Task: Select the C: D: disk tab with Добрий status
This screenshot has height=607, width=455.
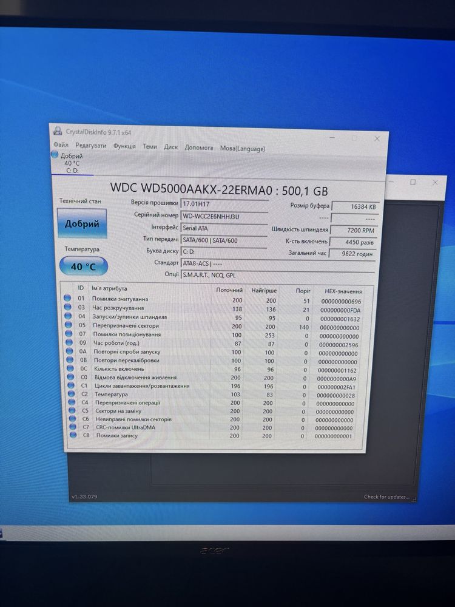Action: 72,163
